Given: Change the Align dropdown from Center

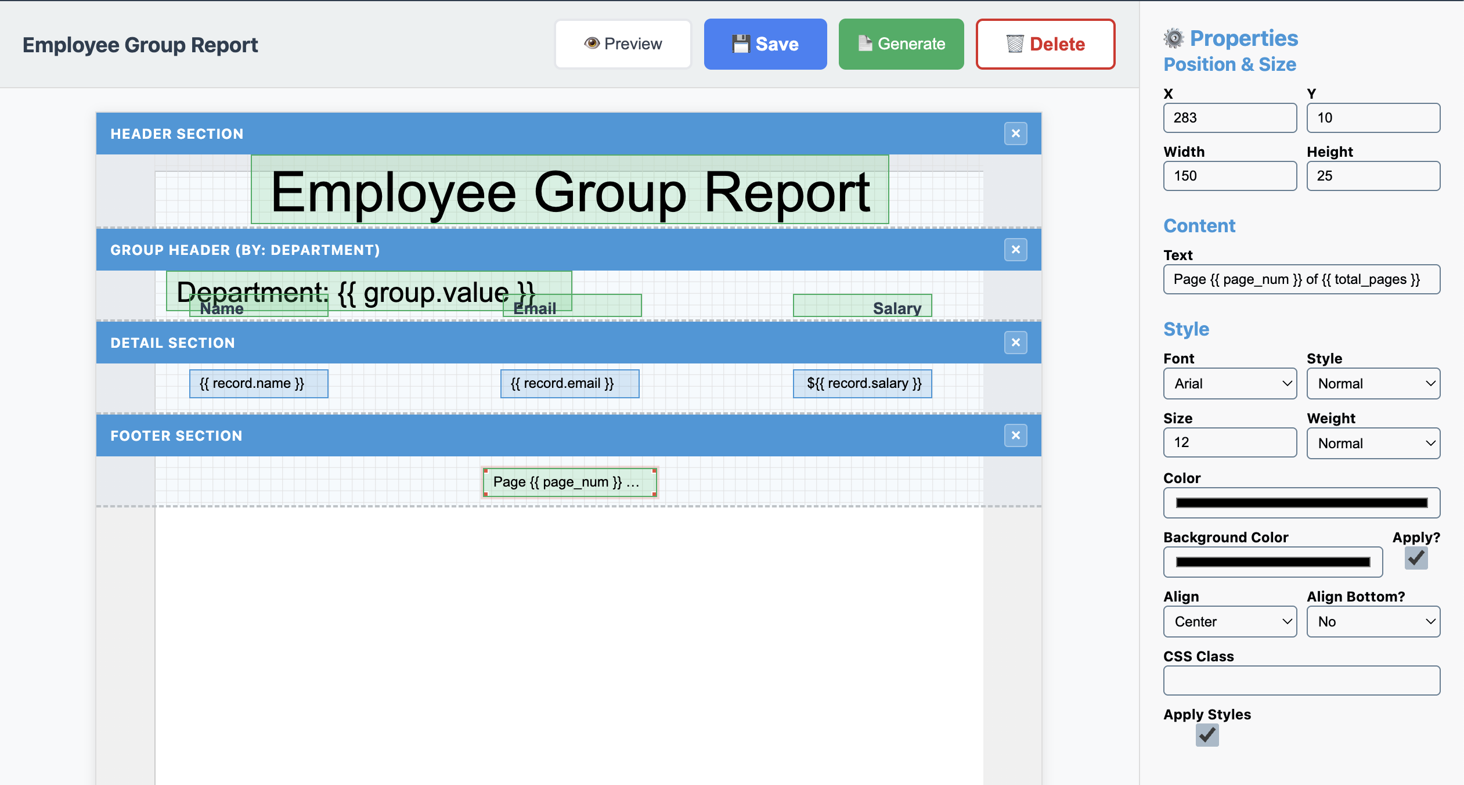Looking at the screenshot, I should tap(1230, 621).
